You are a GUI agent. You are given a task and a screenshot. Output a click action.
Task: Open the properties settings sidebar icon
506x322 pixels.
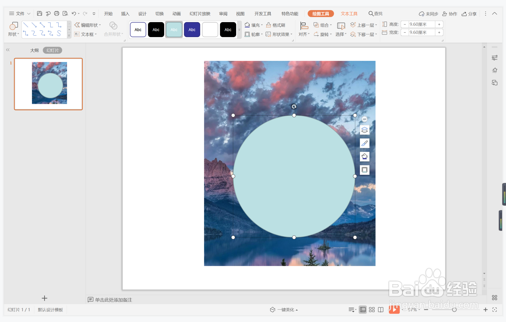494,58
